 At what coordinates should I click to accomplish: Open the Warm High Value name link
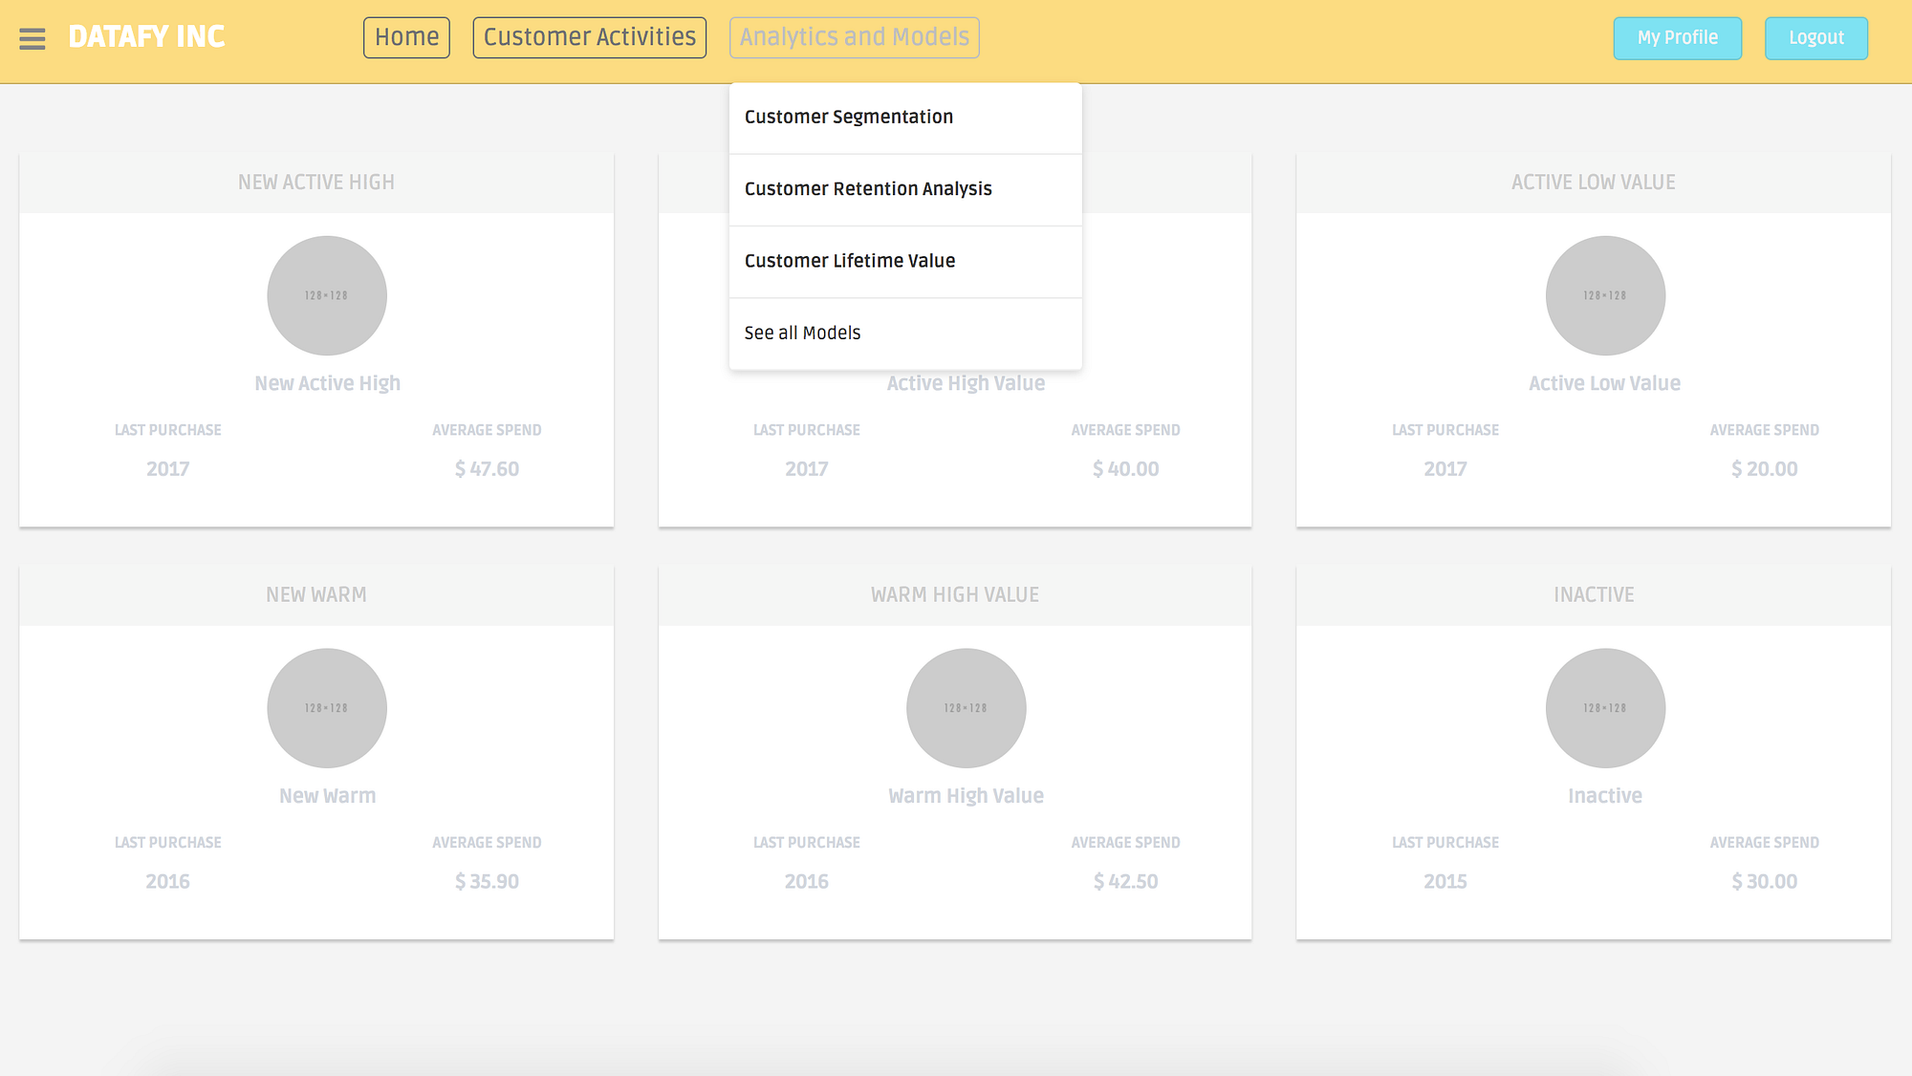point(966,796)
